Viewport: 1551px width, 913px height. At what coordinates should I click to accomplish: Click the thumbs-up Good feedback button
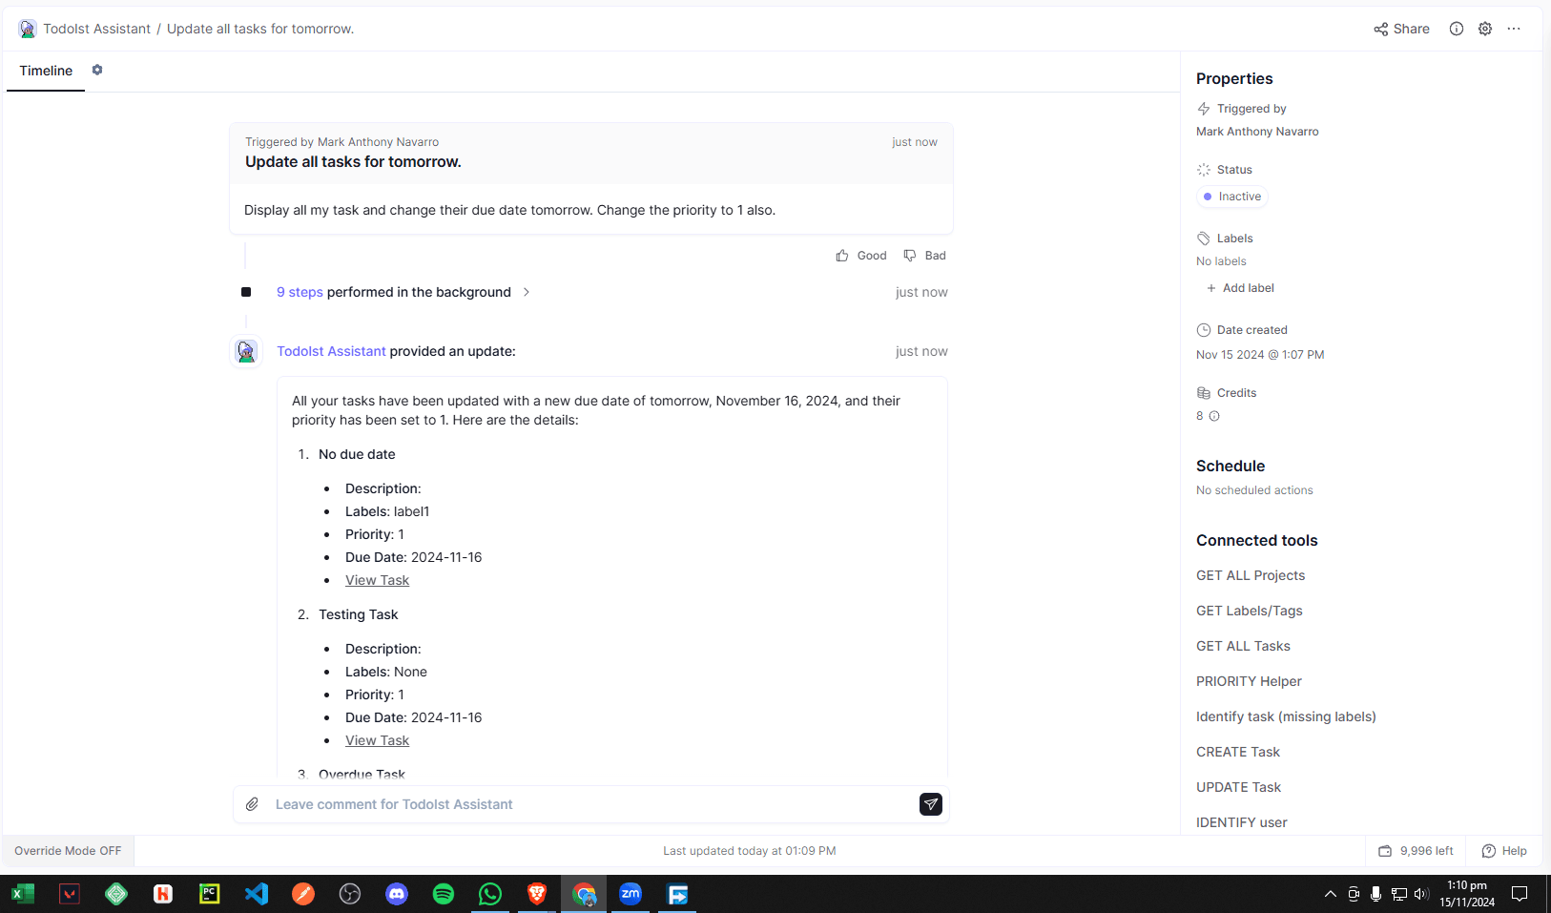coord(861,256)
